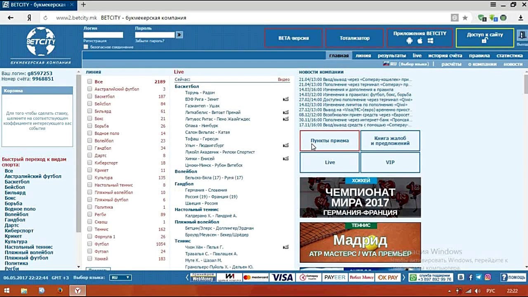Open the VK social page icon
The image size is (528, 297).
coord(461,278)
